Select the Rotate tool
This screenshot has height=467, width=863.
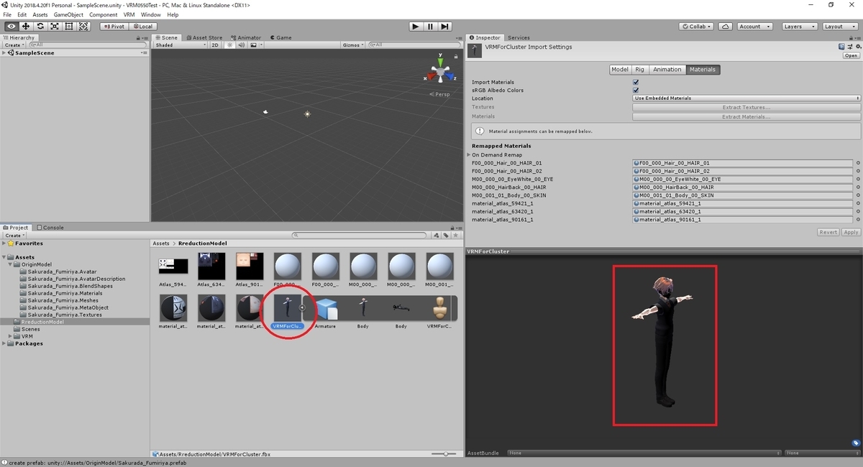pos(40,27)
